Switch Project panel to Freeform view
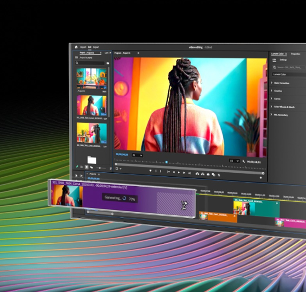This screenshot has width=306, height=292. pos(91,167)
